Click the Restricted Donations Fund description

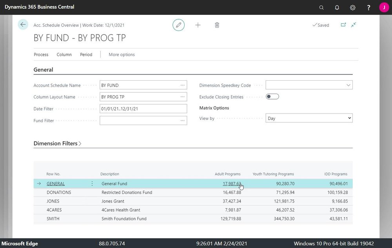coord(127,192)
